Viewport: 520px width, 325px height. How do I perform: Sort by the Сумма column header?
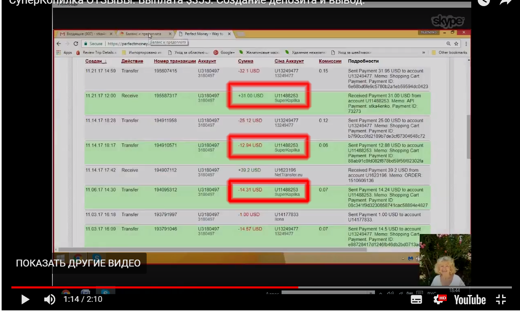[x=245, y=61]
